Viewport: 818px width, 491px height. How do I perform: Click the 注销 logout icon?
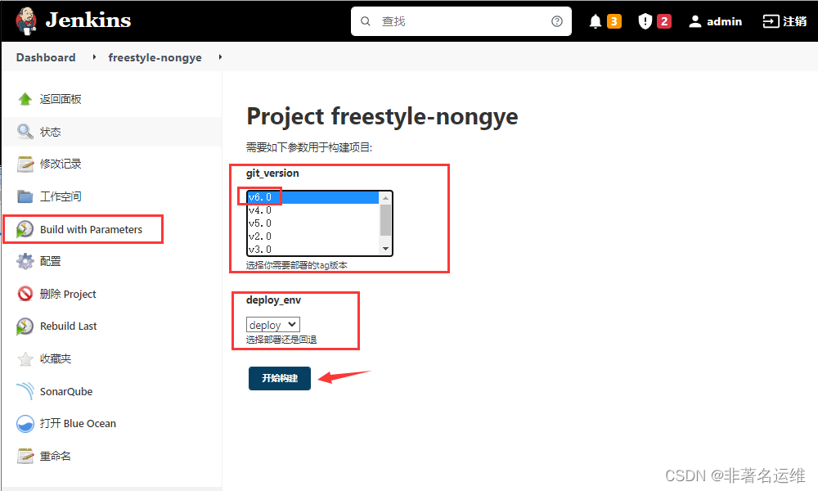point(771,21)
